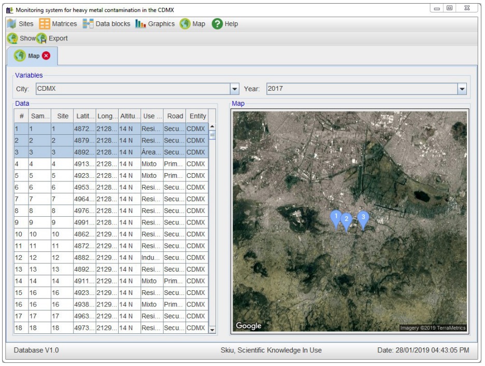Viewport: 485px width, 366px height.
Task: Click the Data blocks icon
Action: coord(88,24)
